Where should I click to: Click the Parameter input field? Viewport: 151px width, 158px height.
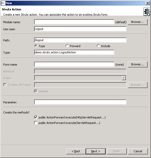pyautogui.click(x=80, y=102)
